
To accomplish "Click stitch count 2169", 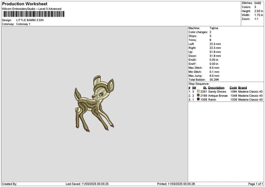I will 204,96.
